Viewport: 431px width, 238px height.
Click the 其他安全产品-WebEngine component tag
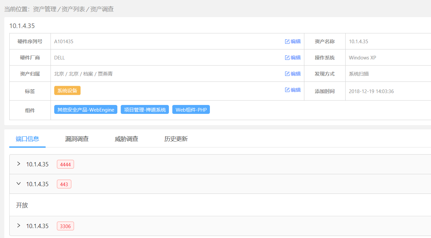tap(86, 110)
